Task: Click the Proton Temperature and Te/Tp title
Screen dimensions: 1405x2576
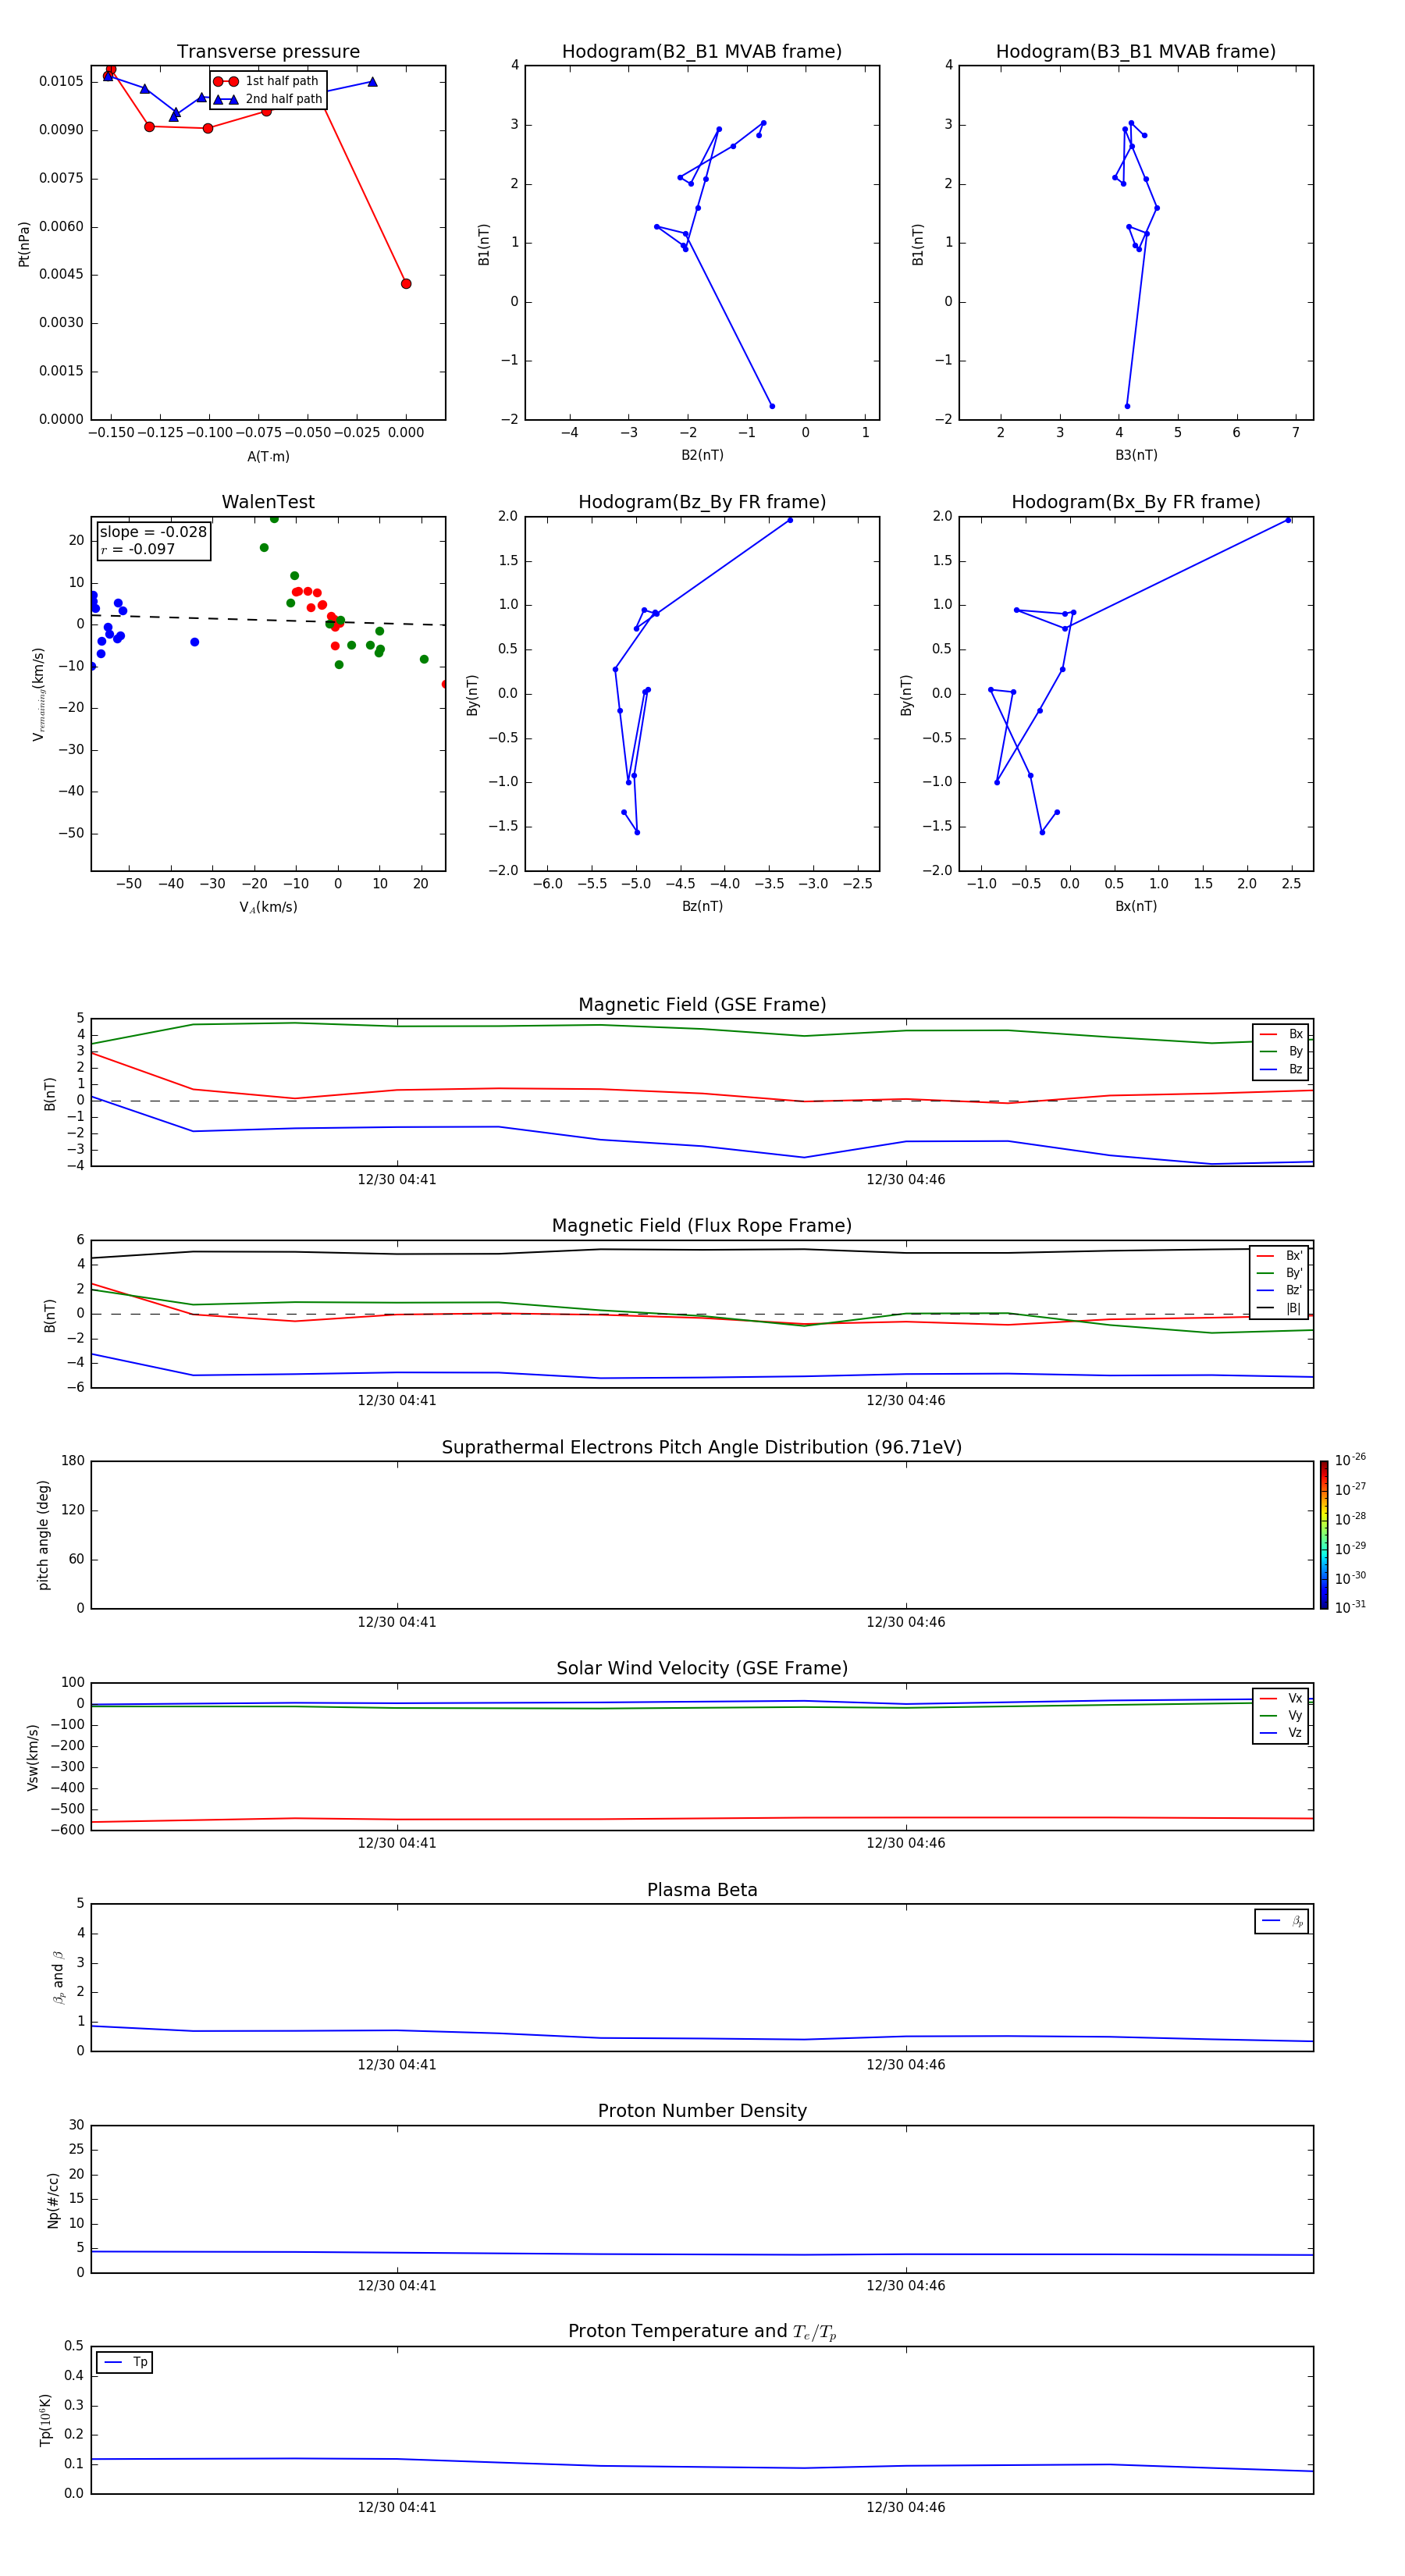Action: [702, 2331]
